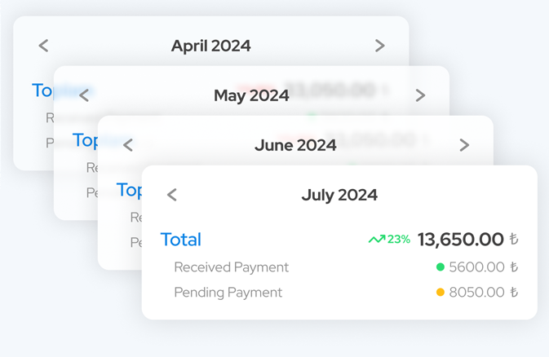
Task: Click next arrow on June 2024 card
Action: click(x=464, y=145)
